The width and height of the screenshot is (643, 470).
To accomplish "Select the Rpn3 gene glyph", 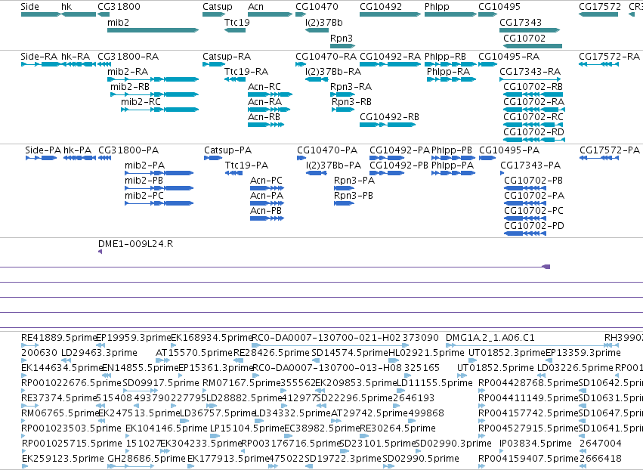I will click(342, 46).
